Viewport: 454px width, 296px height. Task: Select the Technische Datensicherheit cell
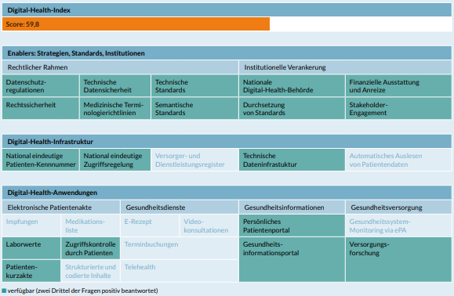115,86
